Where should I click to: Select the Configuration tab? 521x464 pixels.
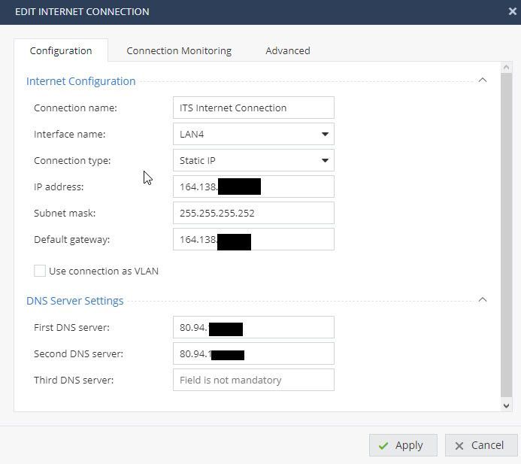[x=61, y=50]
